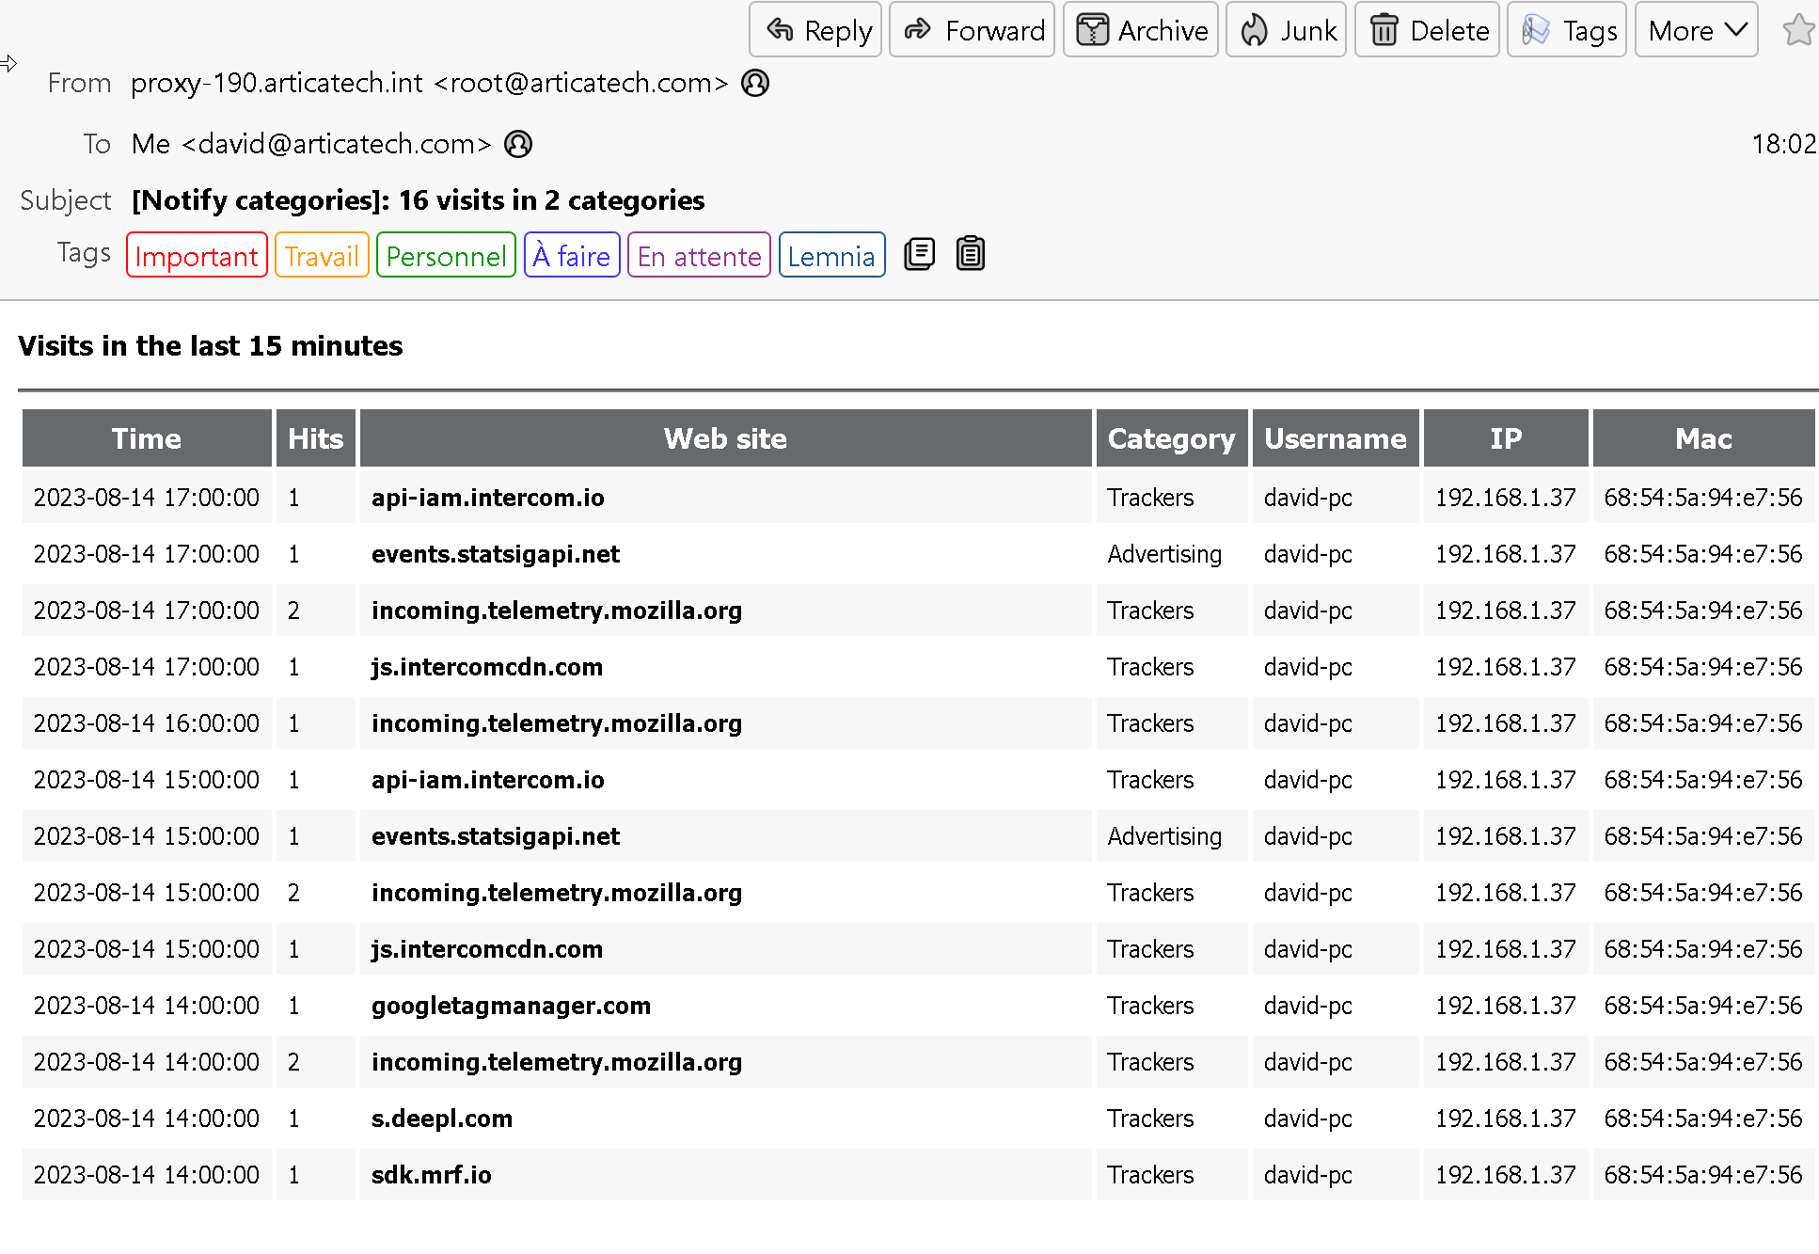Viewport: 1819px width, 1254px height.
Task: Click googletagmanager.com in the table
Action: 511,1006
